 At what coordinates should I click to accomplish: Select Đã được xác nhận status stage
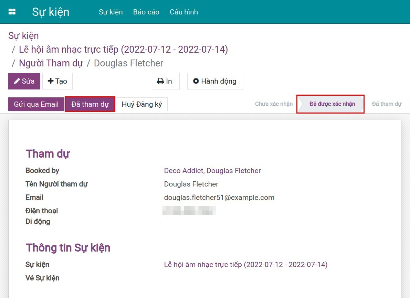[332, 104]
